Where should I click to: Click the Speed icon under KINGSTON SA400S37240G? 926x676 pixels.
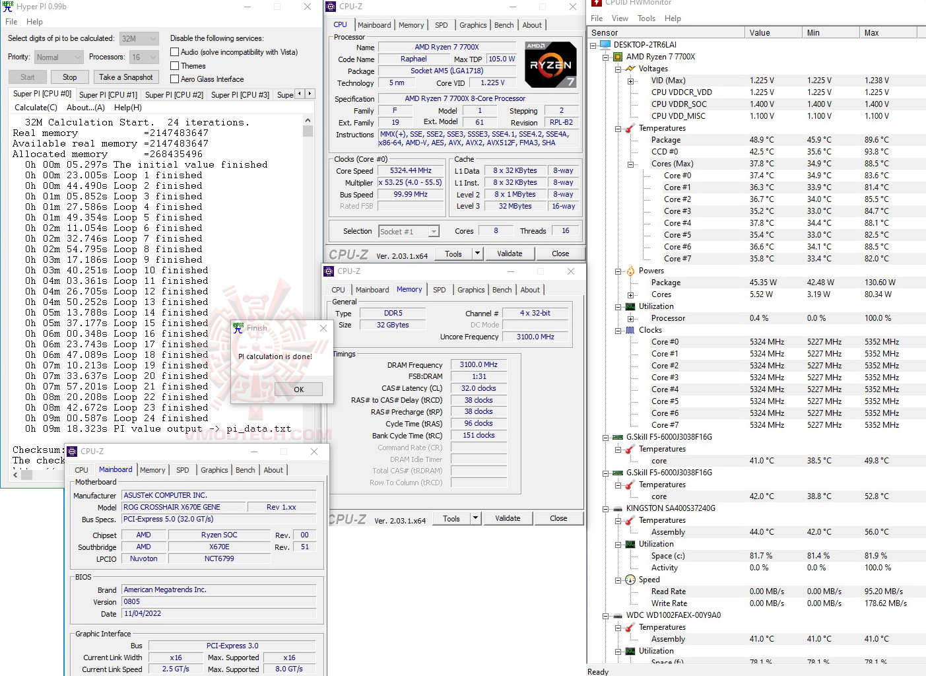tap(629, 580)
